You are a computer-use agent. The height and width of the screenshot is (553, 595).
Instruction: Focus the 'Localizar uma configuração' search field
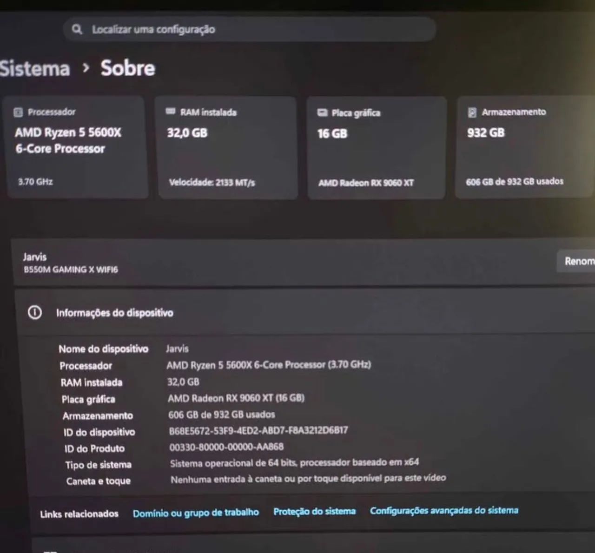pyautogui.click(x=249, y=29)
